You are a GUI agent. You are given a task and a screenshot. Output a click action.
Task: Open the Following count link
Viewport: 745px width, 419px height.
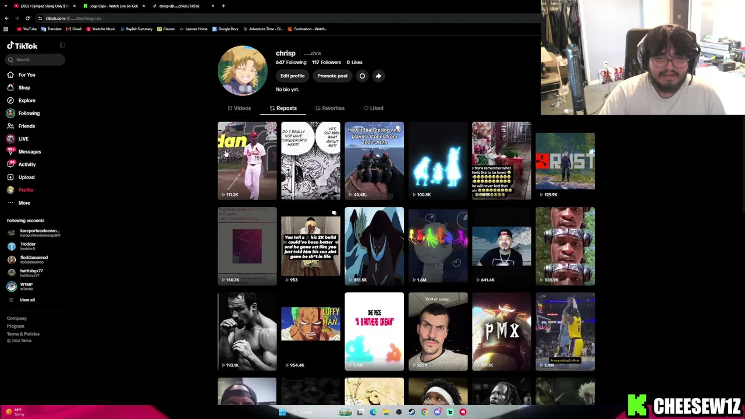pyautogui.click(x=291, y=62)
